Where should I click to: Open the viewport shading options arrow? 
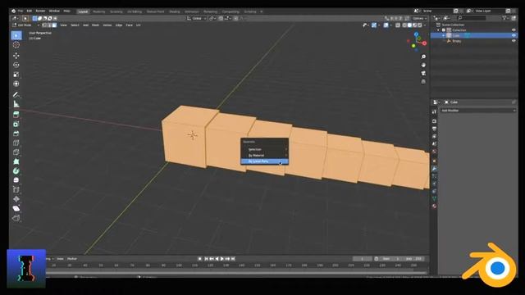[x=425, y=25]
